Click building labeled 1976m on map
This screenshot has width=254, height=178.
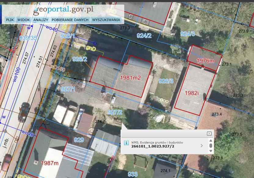click(205, 60)
